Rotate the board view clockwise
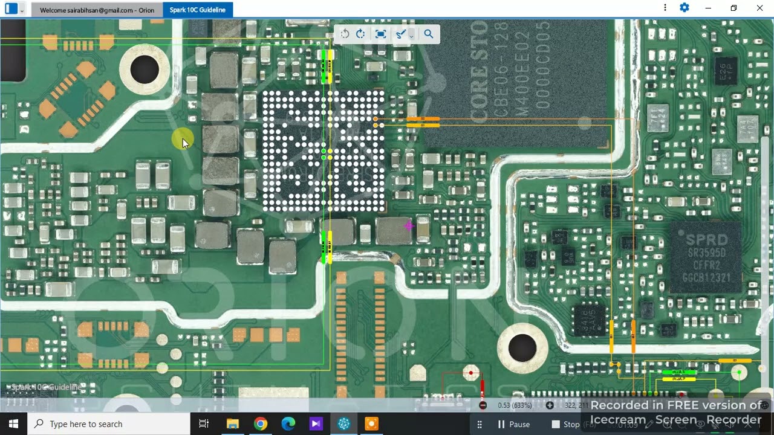774x435 pixels. (x=360, y=34)
